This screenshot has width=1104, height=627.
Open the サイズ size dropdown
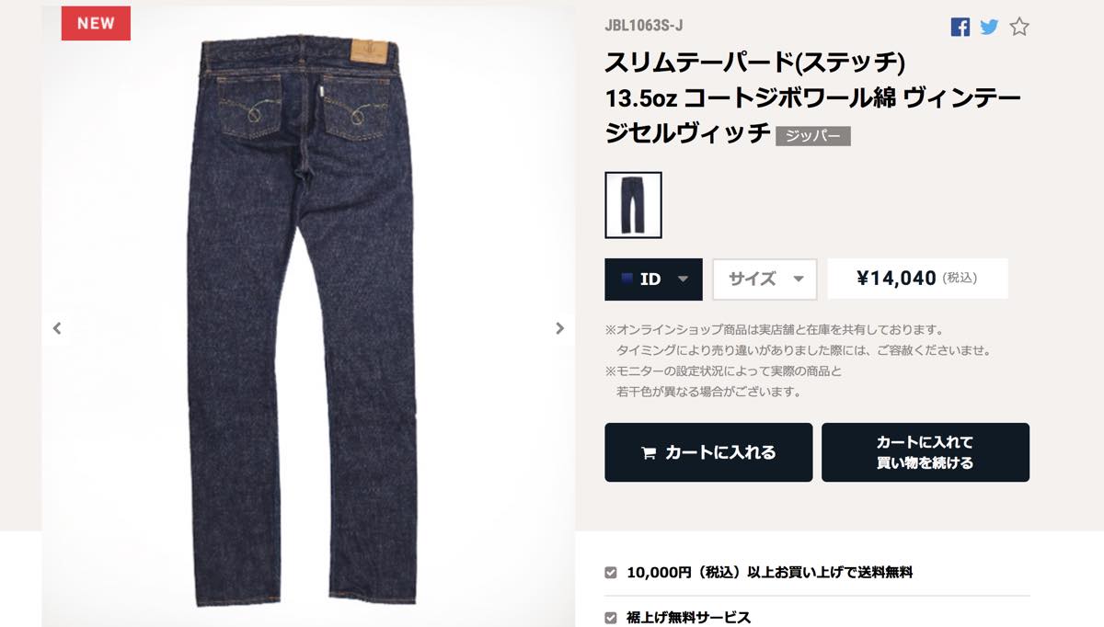point(765,279)
